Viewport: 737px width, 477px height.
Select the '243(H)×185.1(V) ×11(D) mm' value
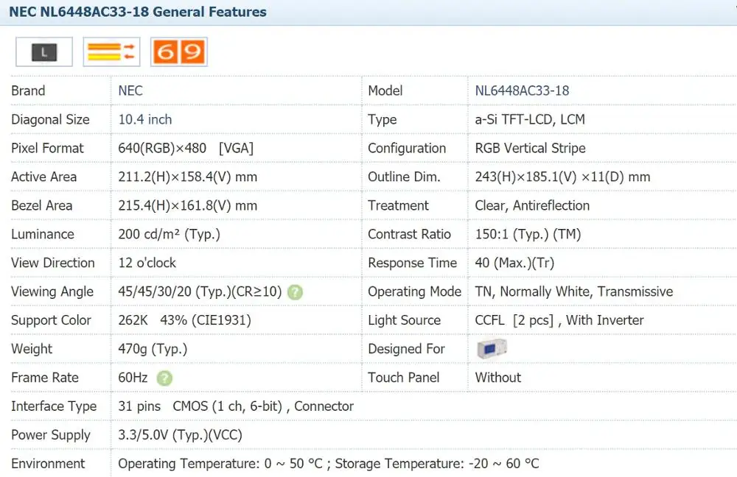[562, 177]
